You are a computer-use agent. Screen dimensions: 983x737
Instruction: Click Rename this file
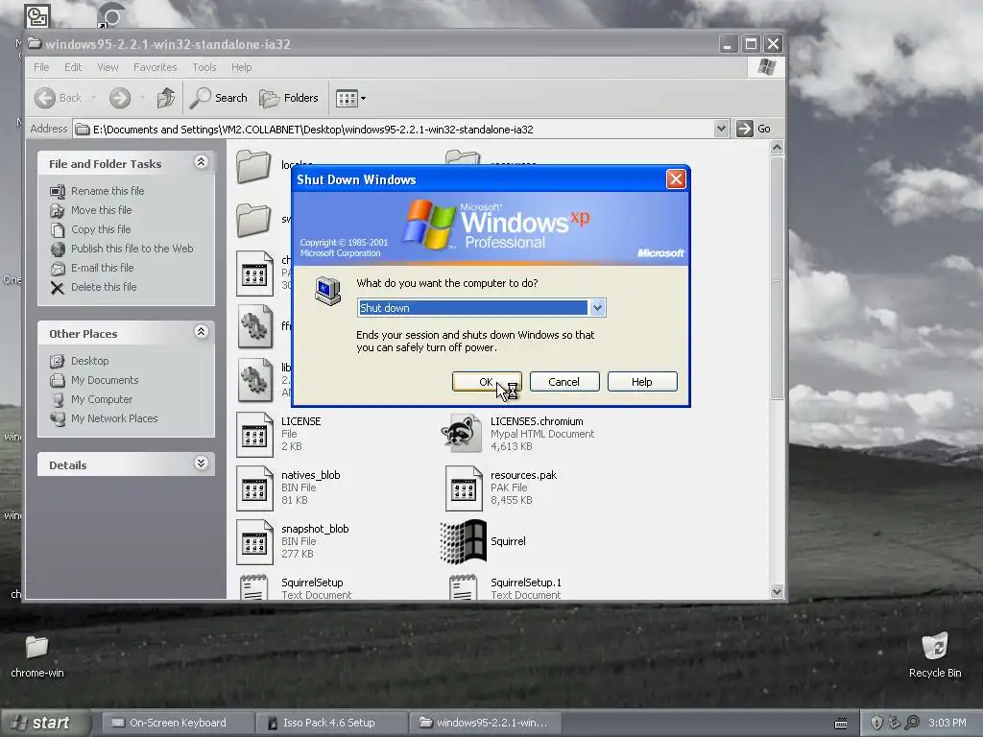pyautogui.click(x=108, y=191)
